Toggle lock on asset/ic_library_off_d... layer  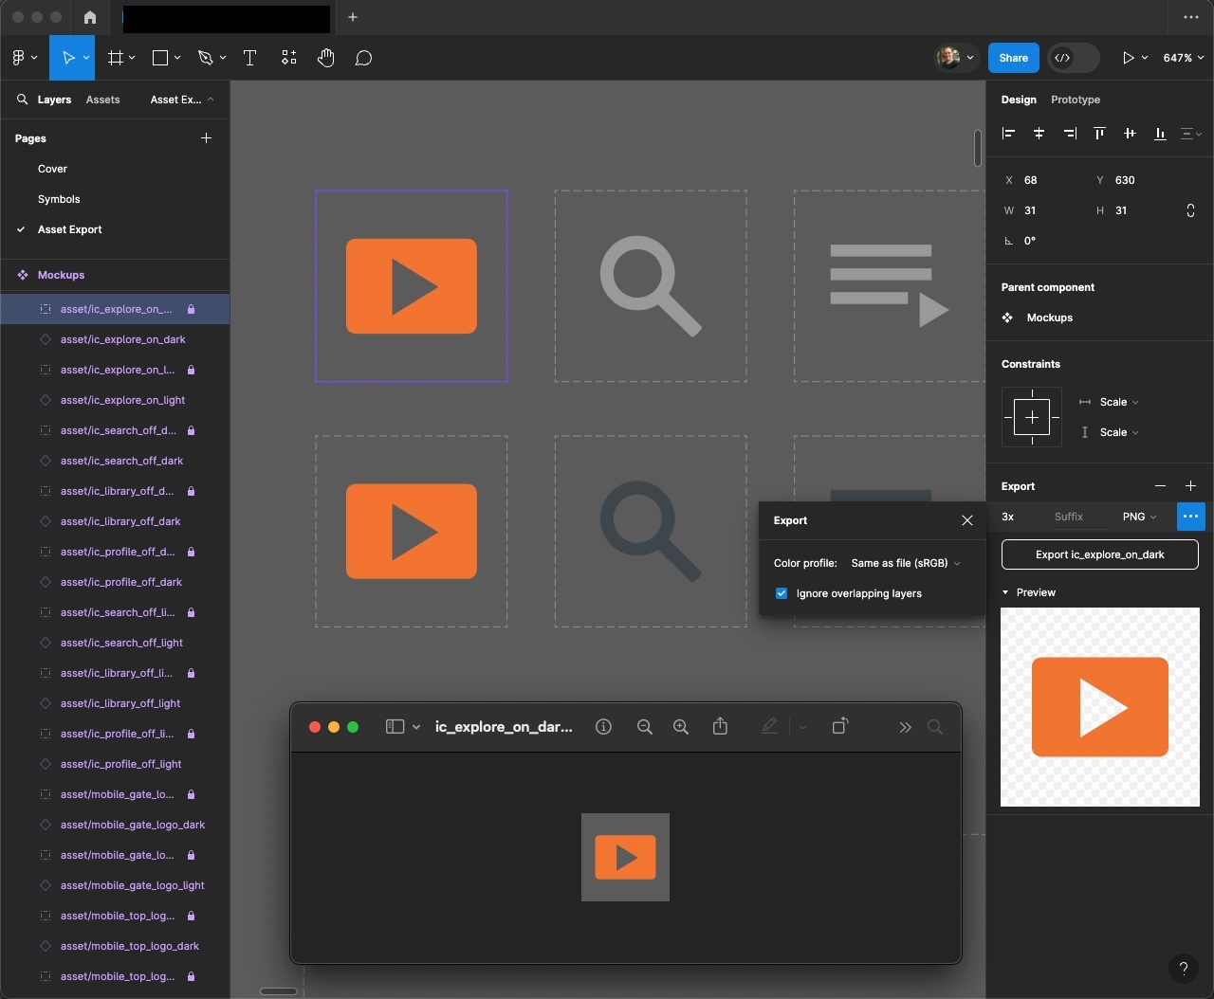point(191,491)
